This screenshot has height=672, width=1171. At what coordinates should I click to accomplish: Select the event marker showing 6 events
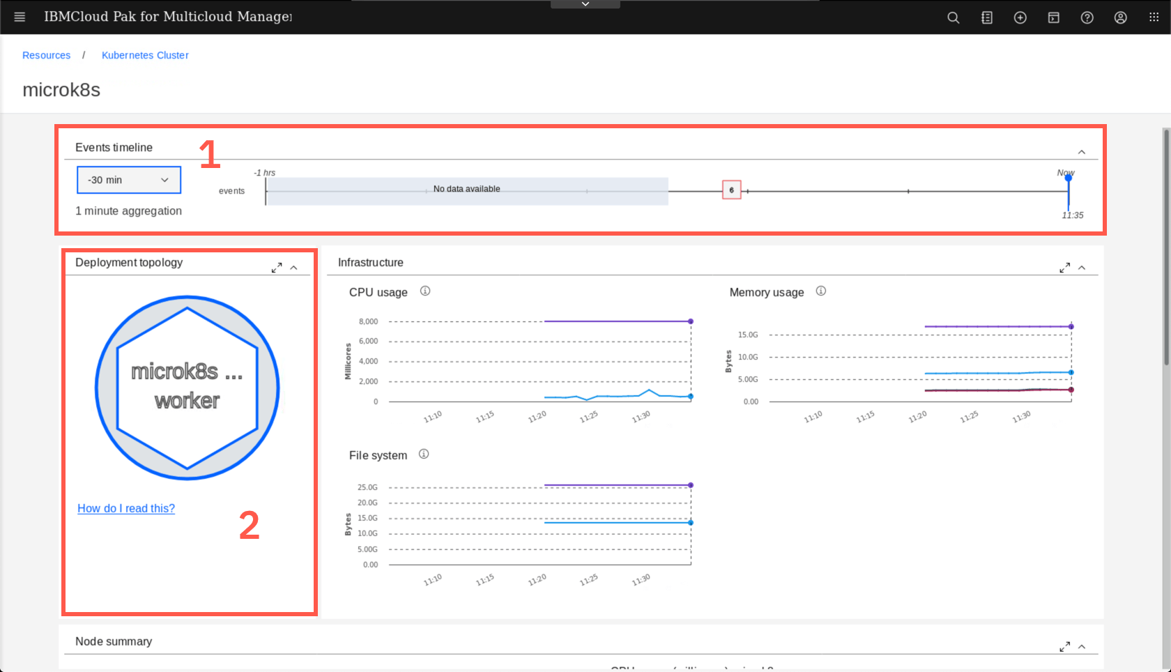tap(731, 190)
